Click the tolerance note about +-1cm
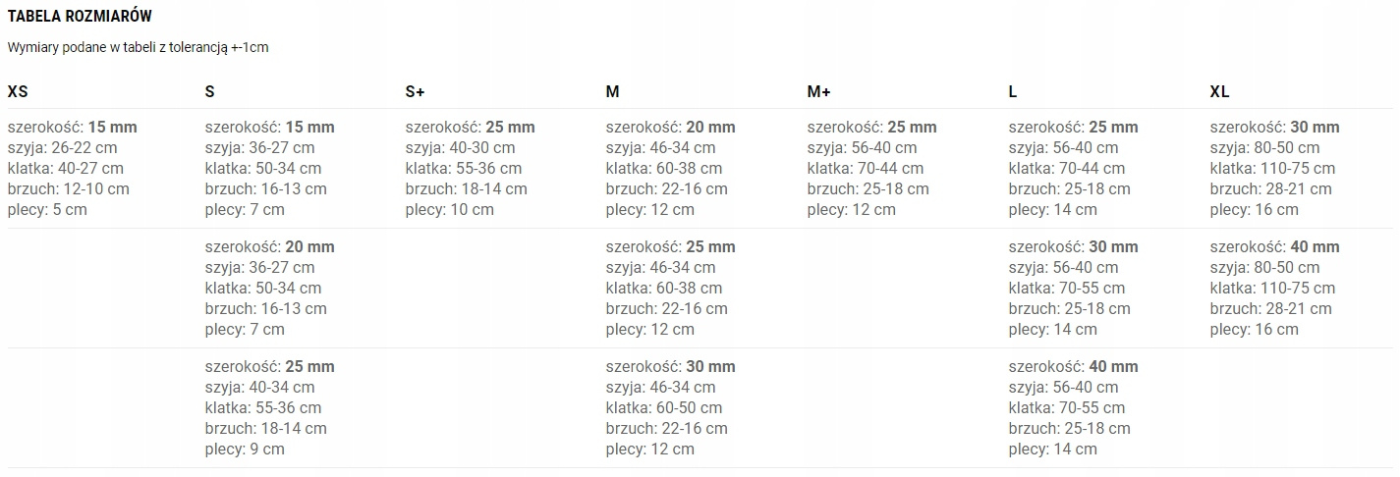The height and width of the screenshot is (477, 1400). [138, 48]
